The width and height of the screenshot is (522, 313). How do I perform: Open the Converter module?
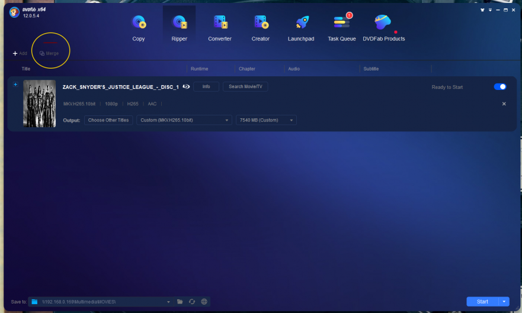point(220,28)
